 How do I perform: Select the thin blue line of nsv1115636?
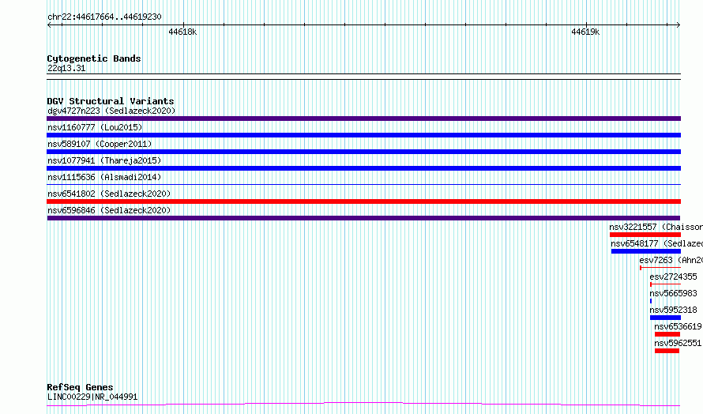[x=363, y=184]
